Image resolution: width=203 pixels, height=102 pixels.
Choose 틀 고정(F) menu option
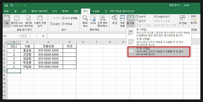click(x=159, y=33)
